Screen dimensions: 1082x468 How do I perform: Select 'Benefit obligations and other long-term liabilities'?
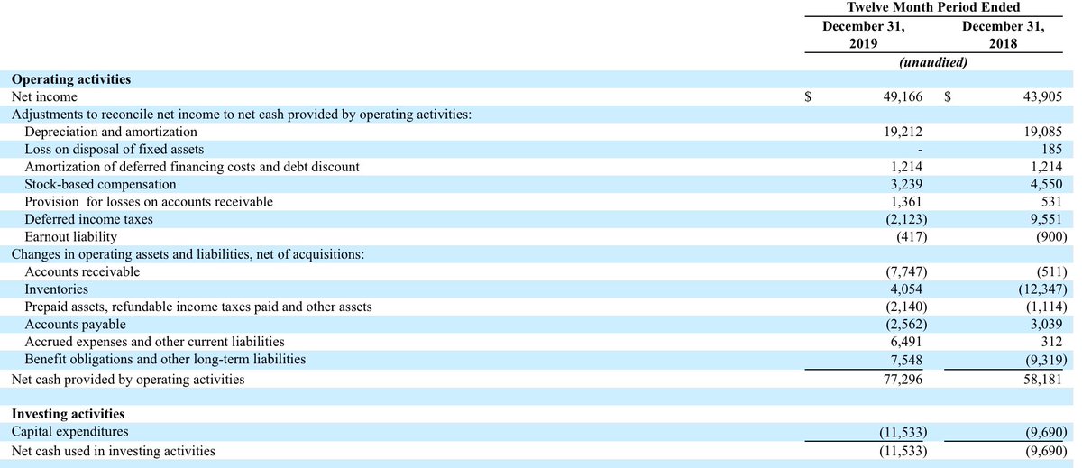click(165, 359)
